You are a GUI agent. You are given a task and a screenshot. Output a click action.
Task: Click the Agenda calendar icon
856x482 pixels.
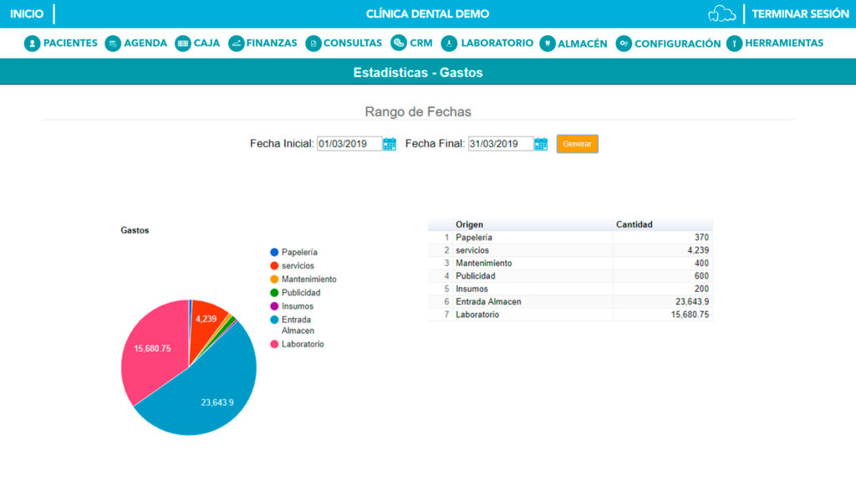(x=113, y=44)
